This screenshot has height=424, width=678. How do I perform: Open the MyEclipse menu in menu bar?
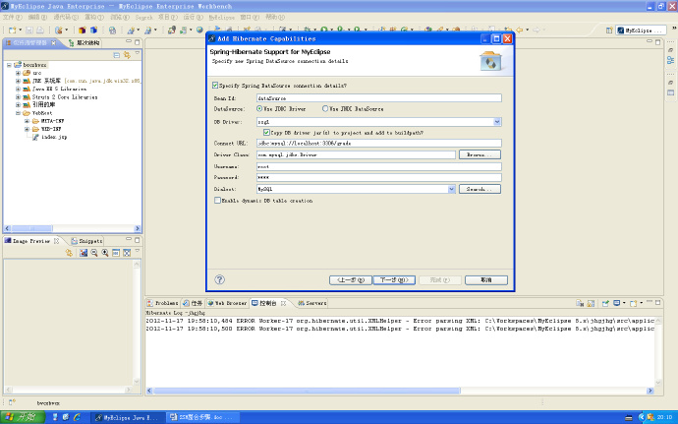click(221, 17)
